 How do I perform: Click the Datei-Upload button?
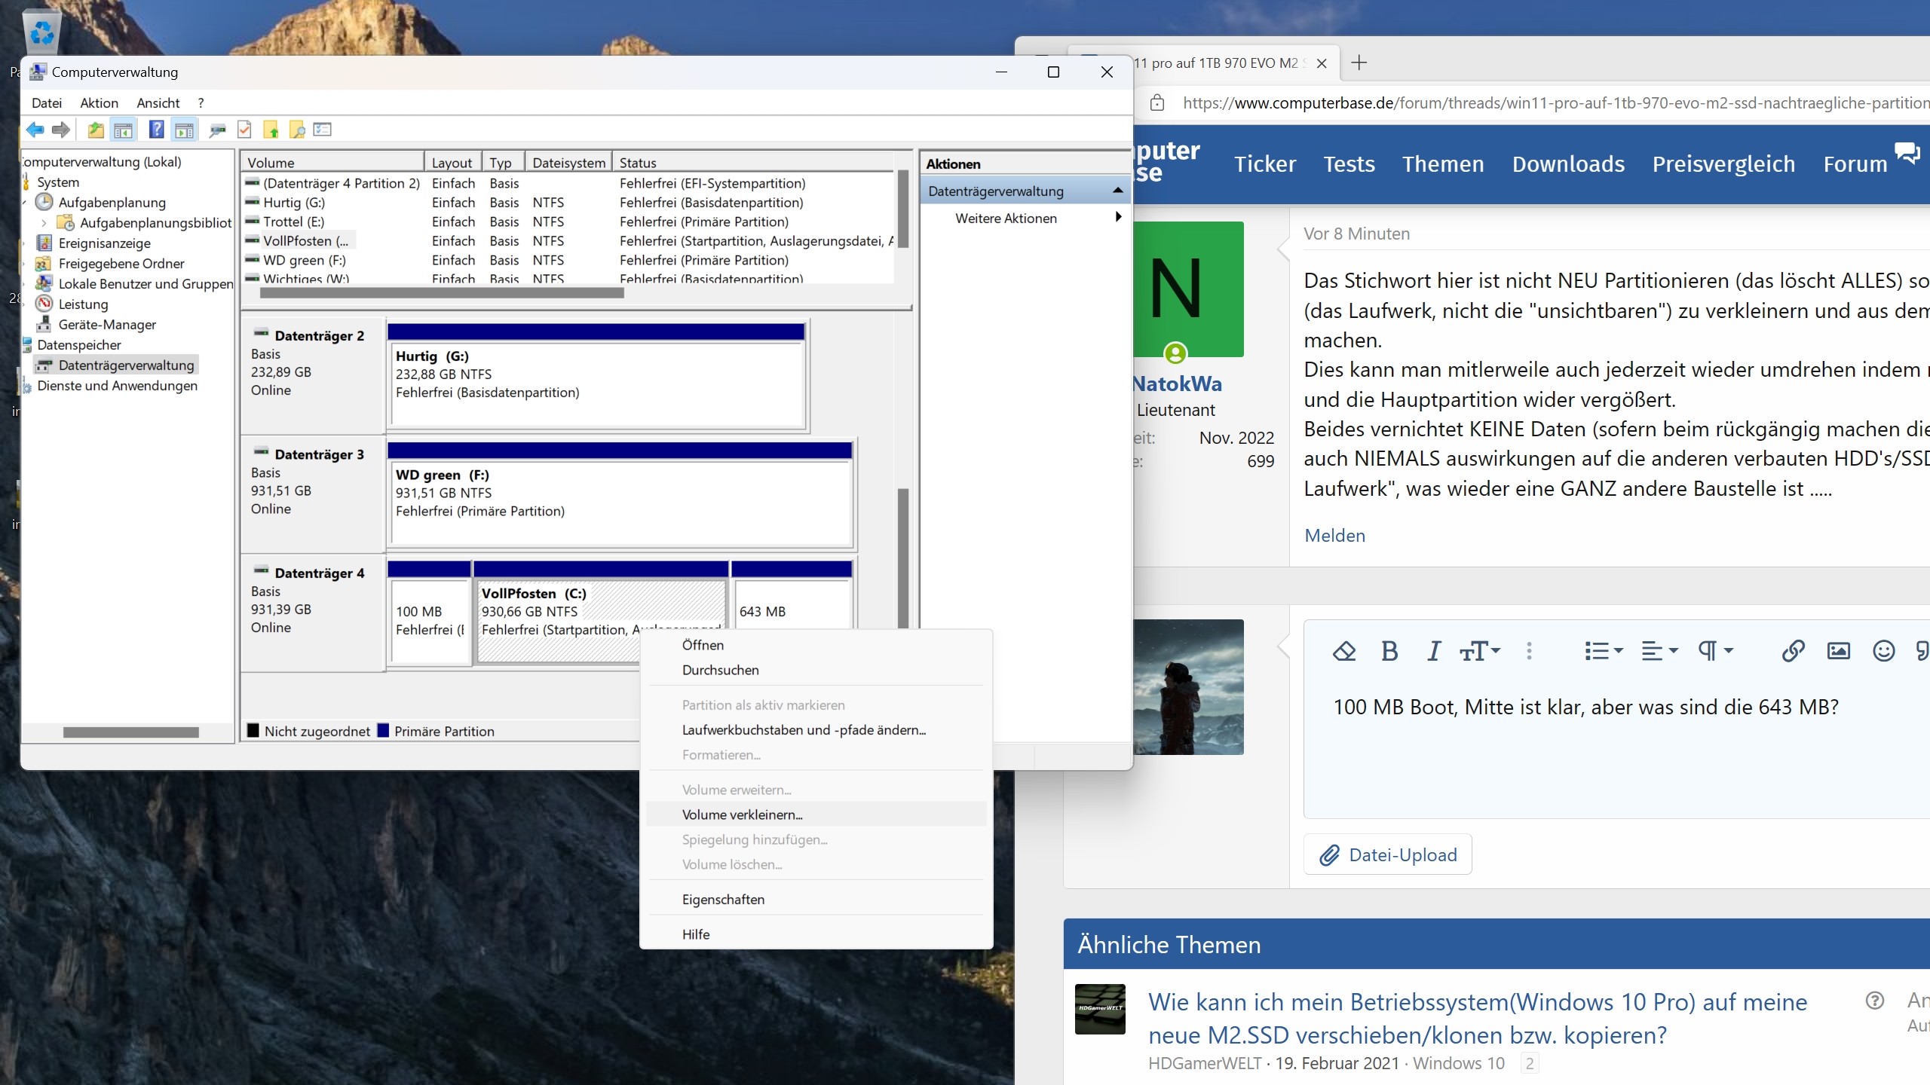(1387, 854)
